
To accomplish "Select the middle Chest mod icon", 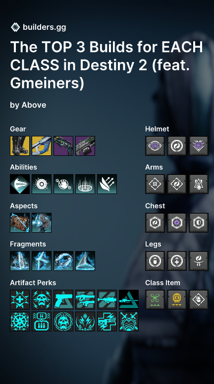I will (x=177, y=223).
